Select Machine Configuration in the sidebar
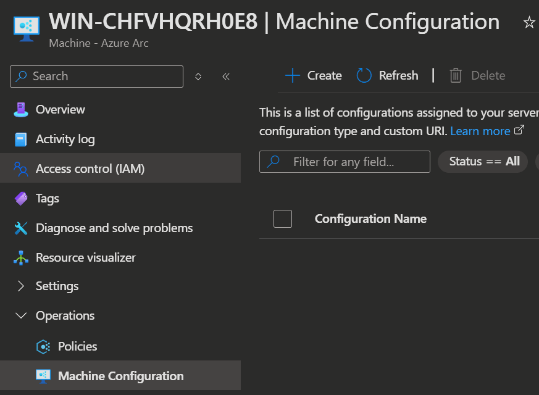 click(x=120, y=375)
